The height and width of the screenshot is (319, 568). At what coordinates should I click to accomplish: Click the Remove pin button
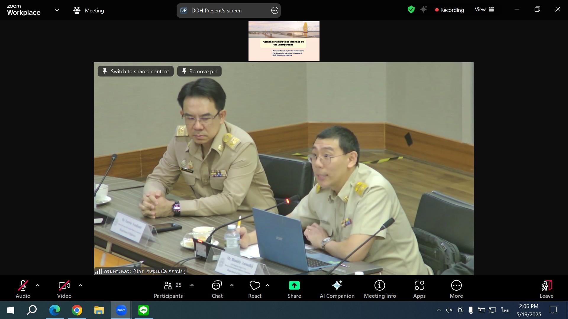click(x=199, y=71)
